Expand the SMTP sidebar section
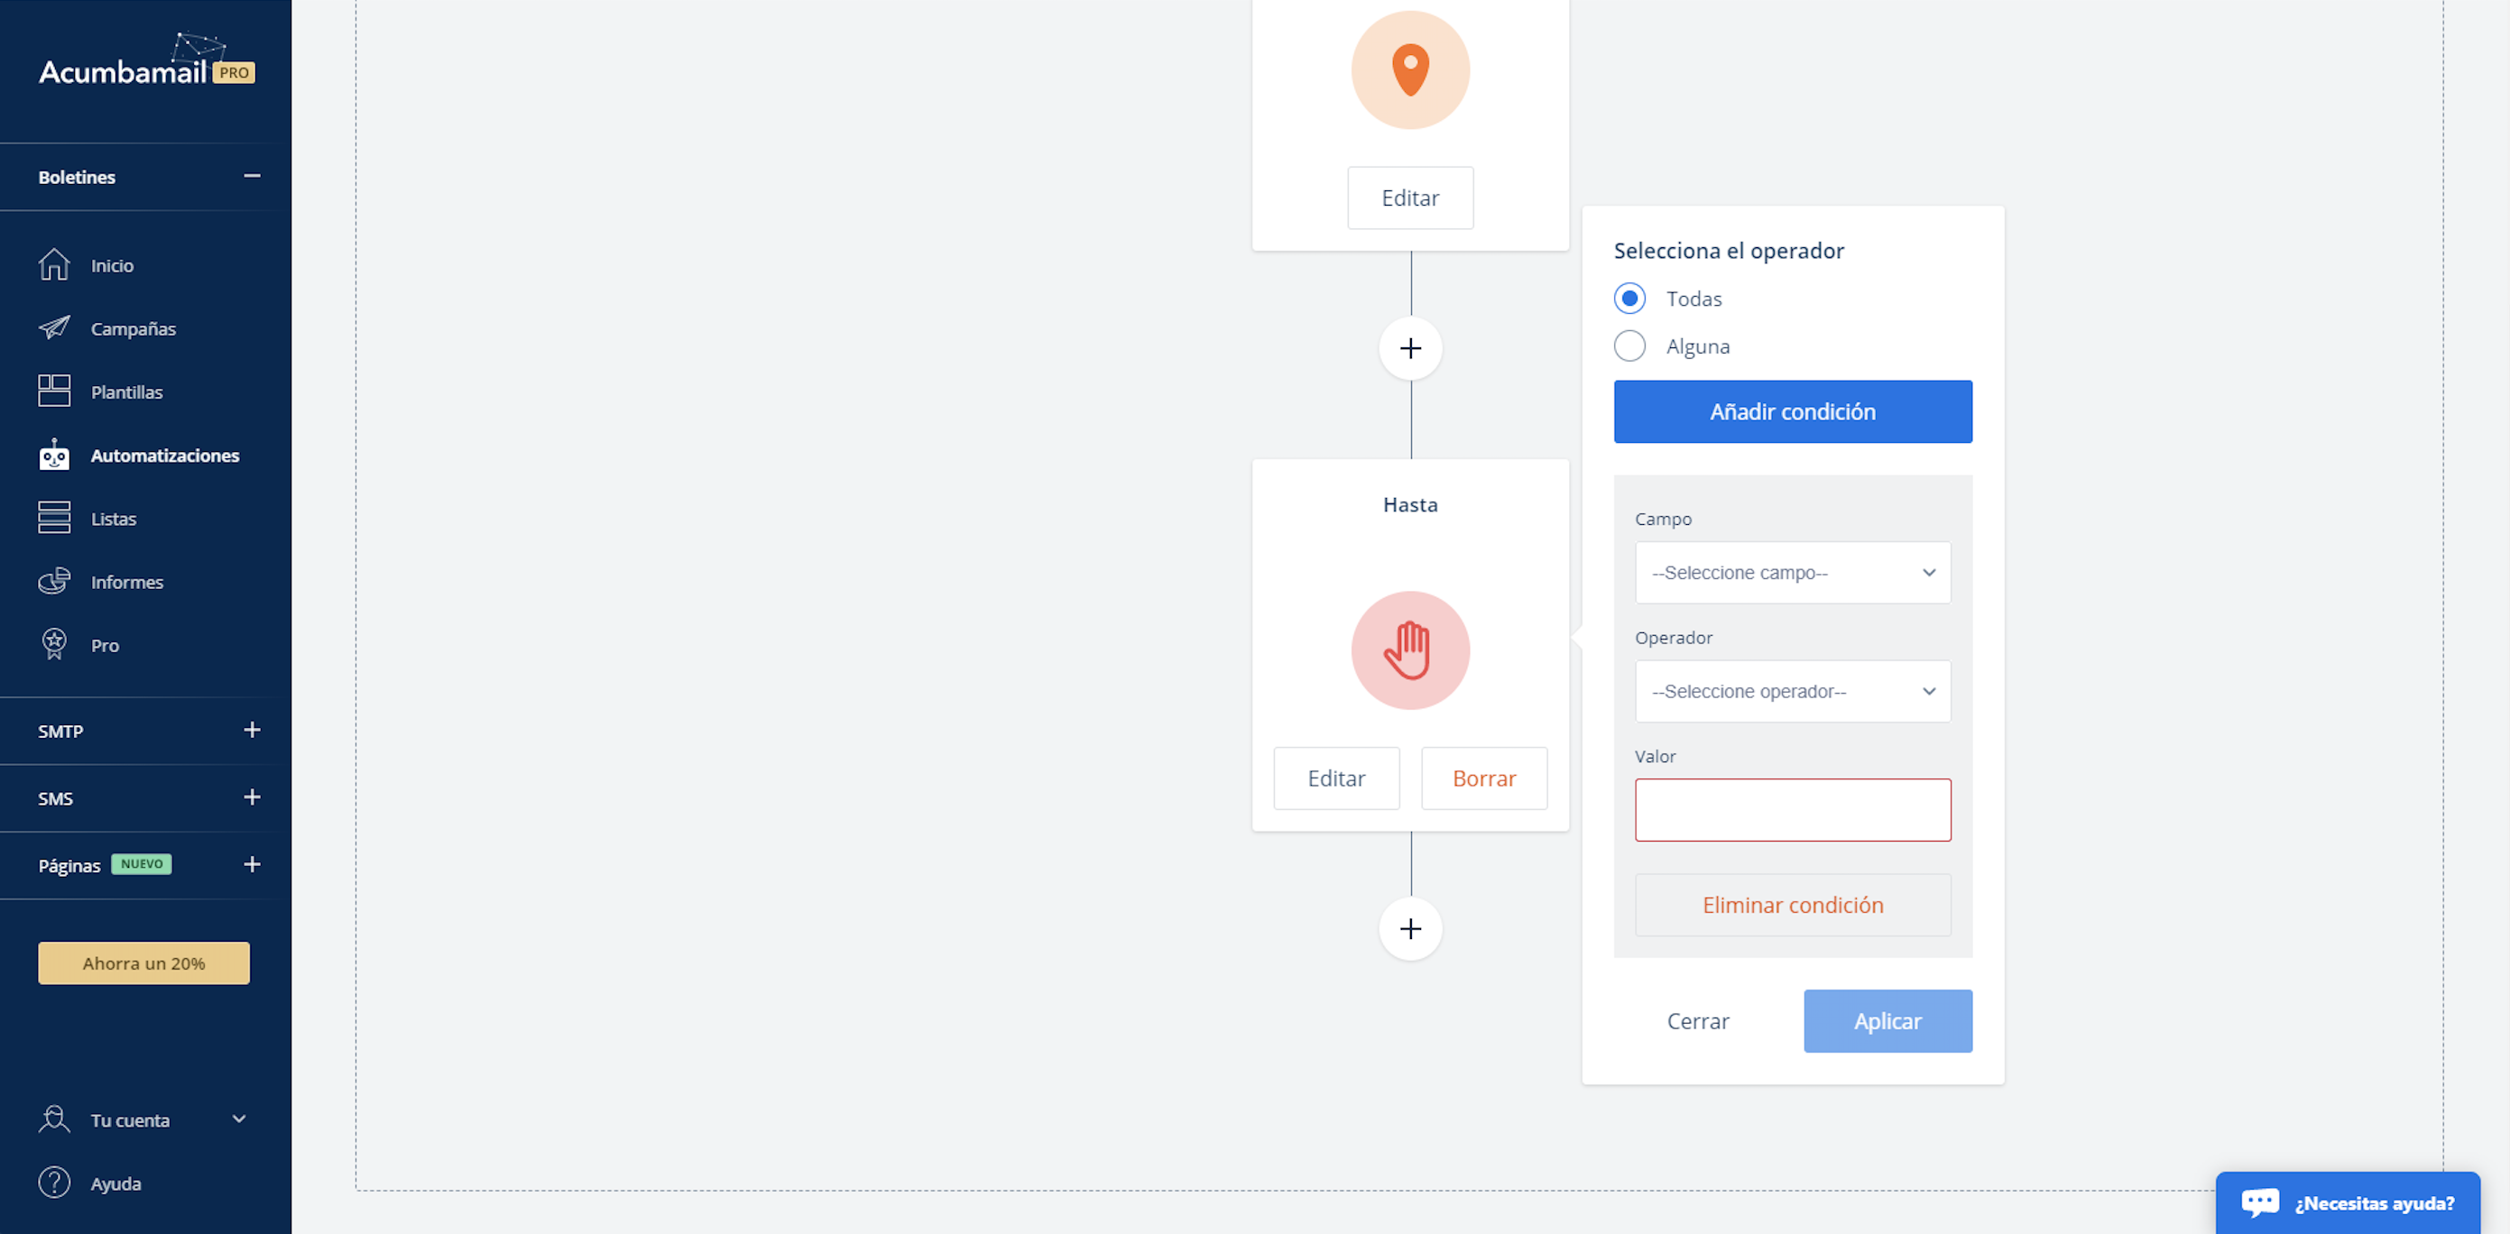The height and width of the screenshot is (1234, 2510). point(252,731)
